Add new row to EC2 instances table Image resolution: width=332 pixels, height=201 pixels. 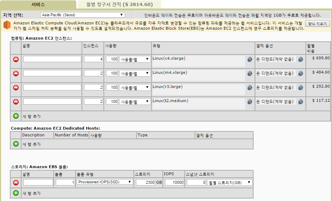tap(16, 116)
